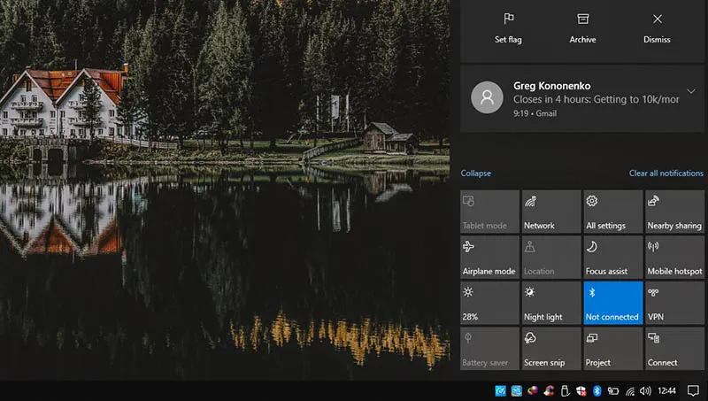Viewport: 708px width, 401px height.
Task: Enable Night light
Action: click(550, 303)
